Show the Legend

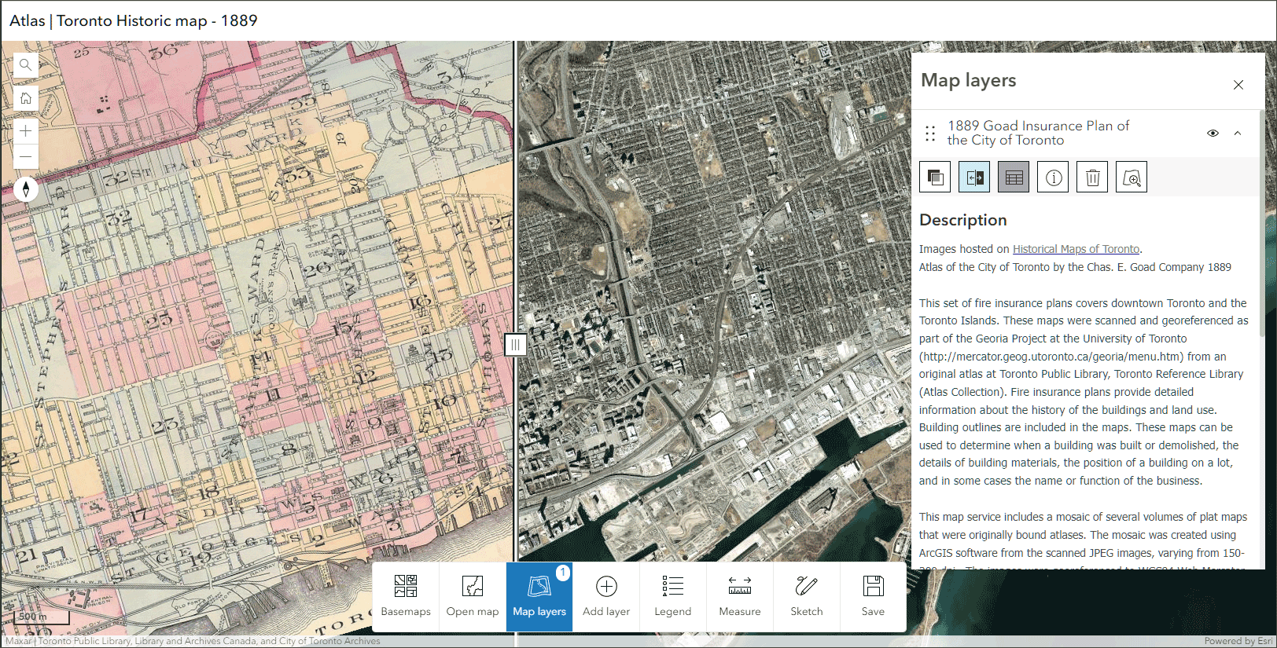673,596
